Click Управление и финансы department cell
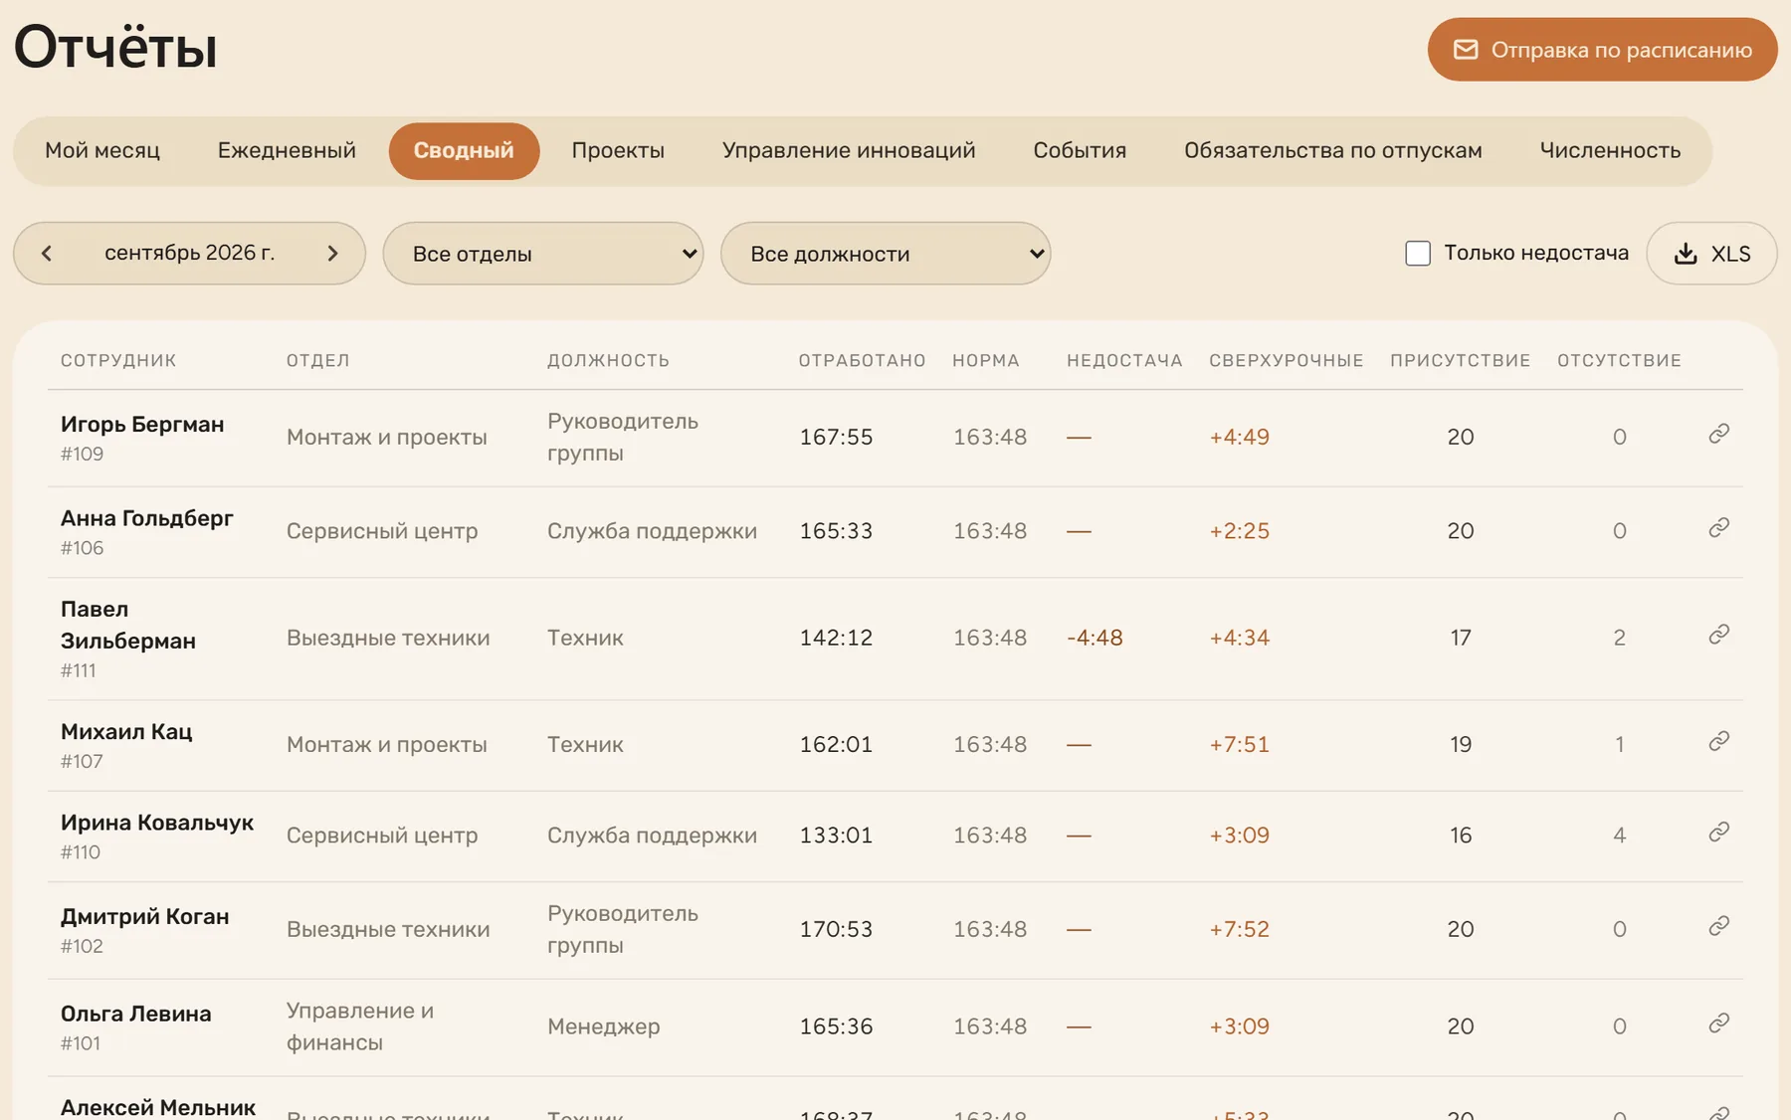 pyautogui.click(x=360, y=1027)
